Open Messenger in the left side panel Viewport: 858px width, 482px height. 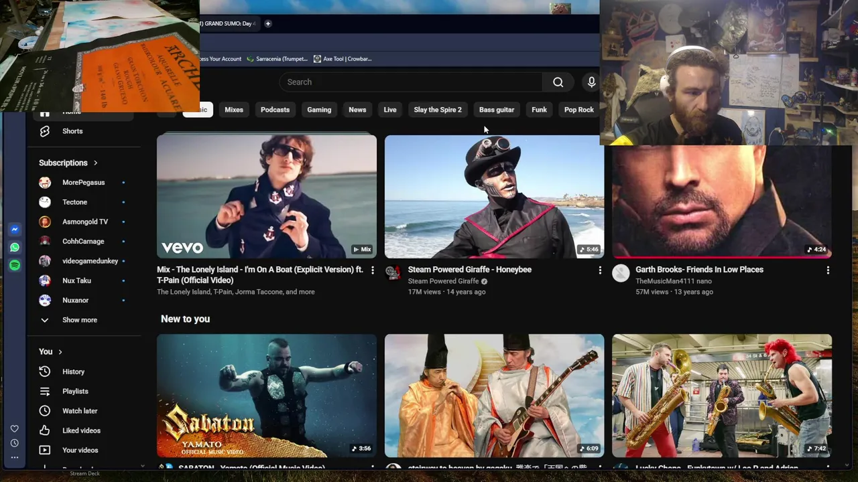pos(15,230)
